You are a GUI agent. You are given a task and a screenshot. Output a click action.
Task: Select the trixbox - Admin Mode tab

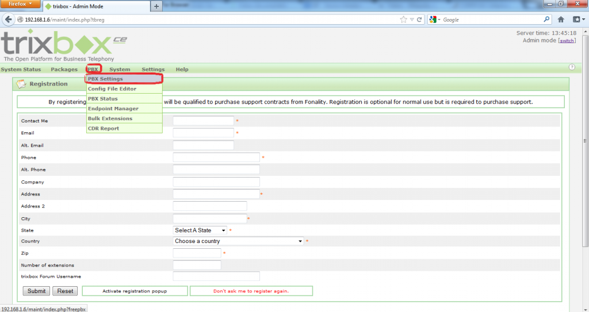tap(97, 6)
